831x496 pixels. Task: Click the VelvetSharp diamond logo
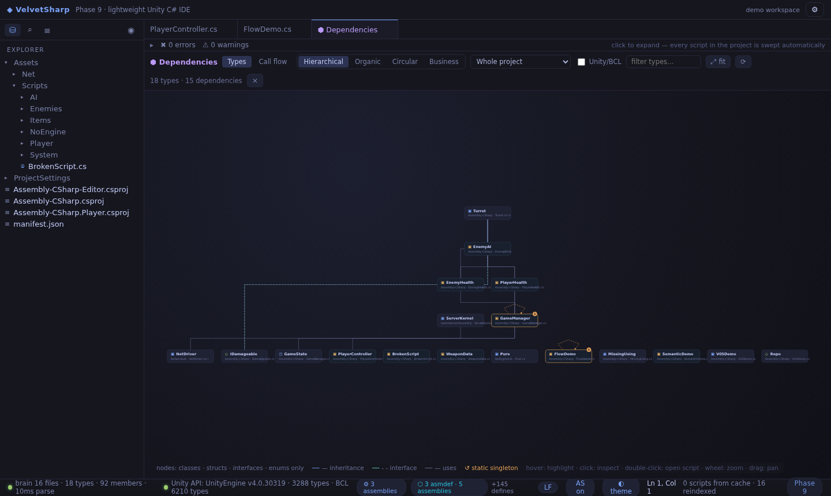[10, 10]
